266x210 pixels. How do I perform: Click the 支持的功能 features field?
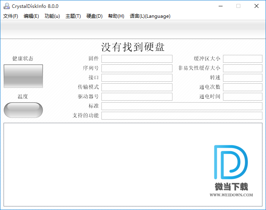click(182, 116)
